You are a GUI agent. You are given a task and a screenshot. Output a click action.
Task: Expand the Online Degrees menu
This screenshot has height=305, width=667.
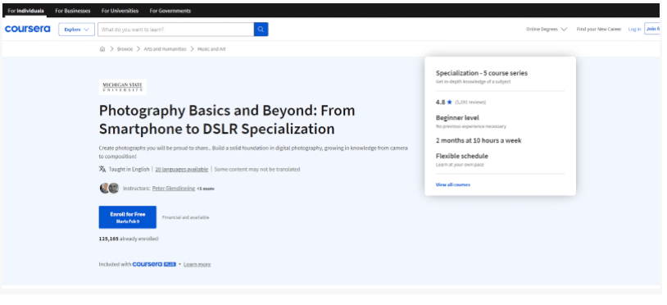pos(547,30)
